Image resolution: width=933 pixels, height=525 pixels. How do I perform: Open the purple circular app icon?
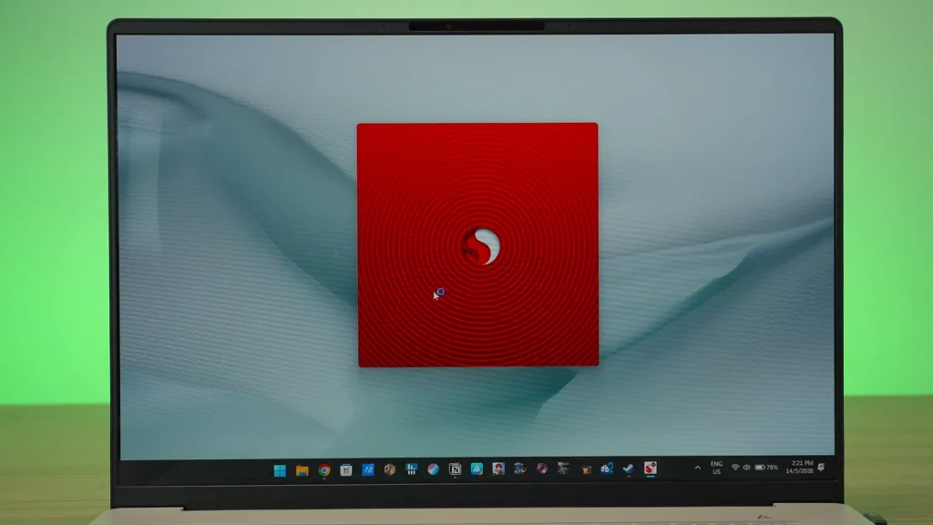click(541, 468)
